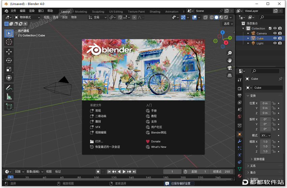Select the Move tool

pos(9,52)
